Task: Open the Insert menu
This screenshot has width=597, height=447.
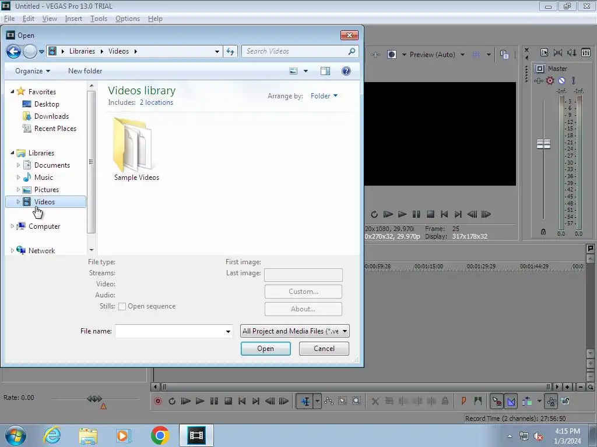Action: click(73, 19)
